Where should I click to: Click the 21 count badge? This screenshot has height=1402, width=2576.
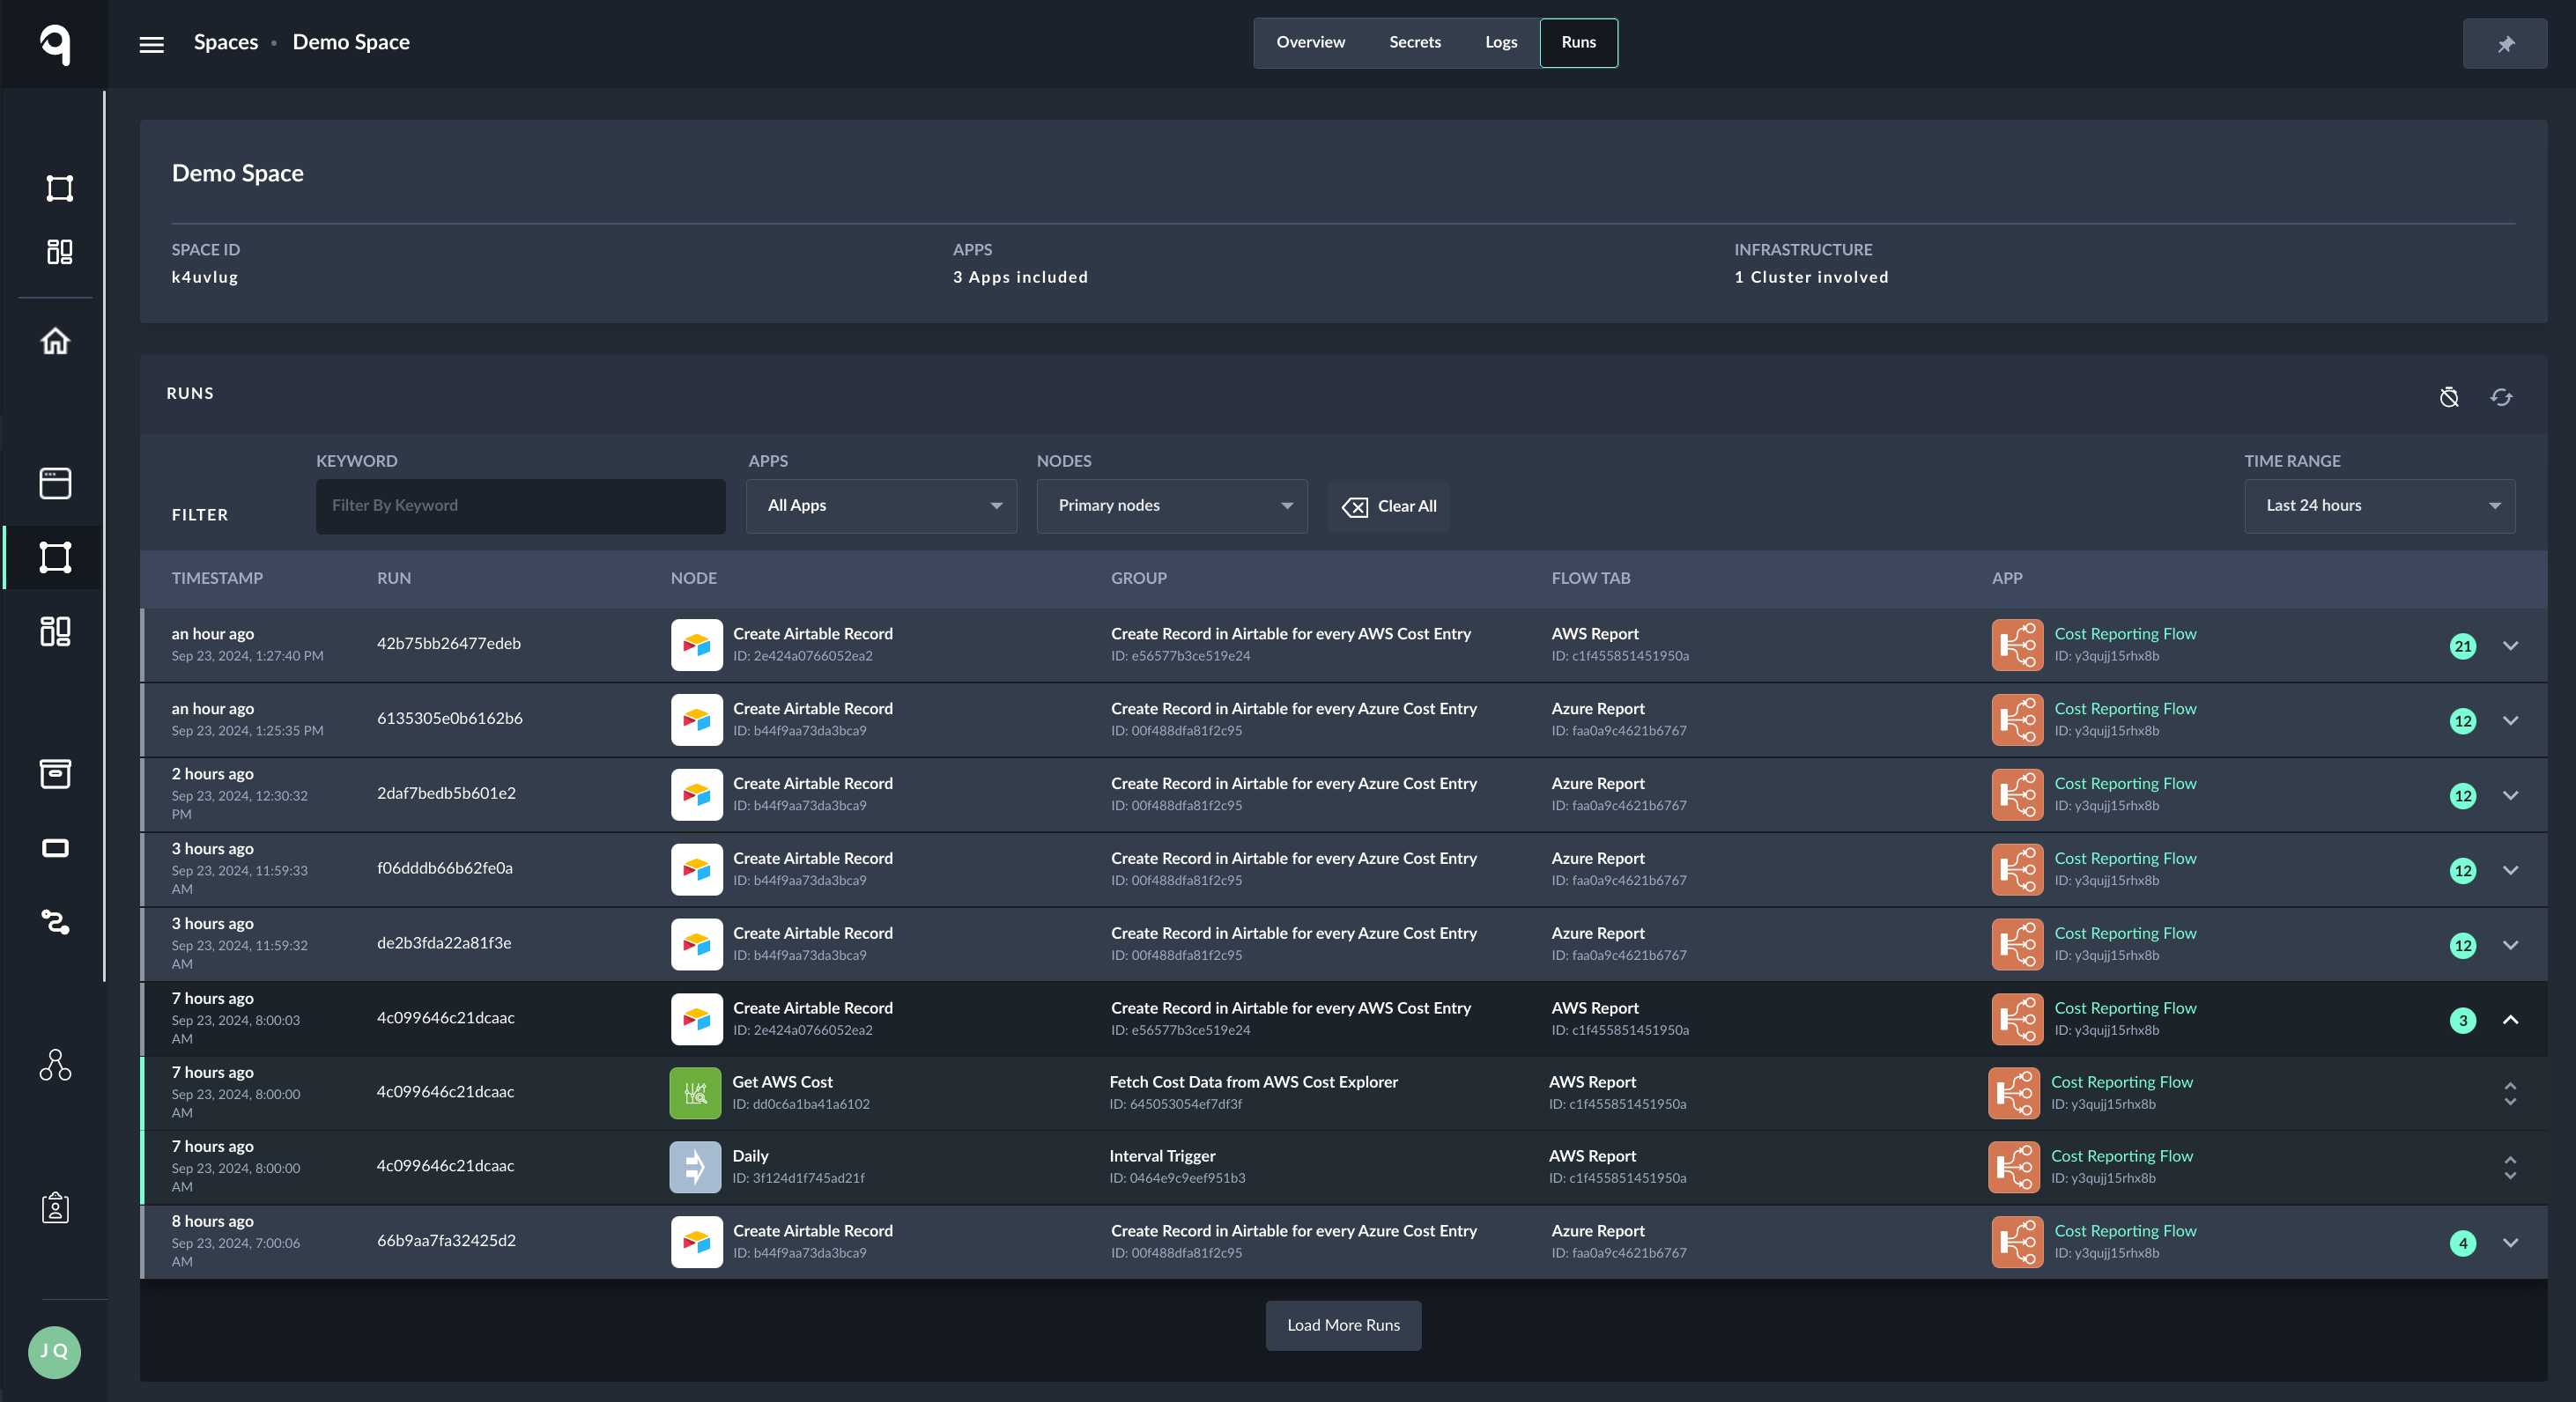(x=2462, y=646)
